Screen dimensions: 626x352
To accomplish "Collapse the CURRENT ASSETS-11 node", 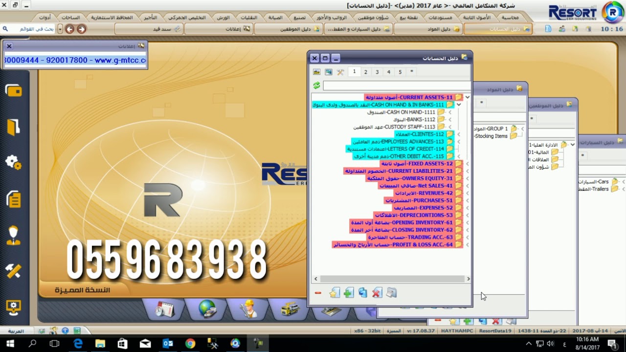I will [x=468, y=97].
